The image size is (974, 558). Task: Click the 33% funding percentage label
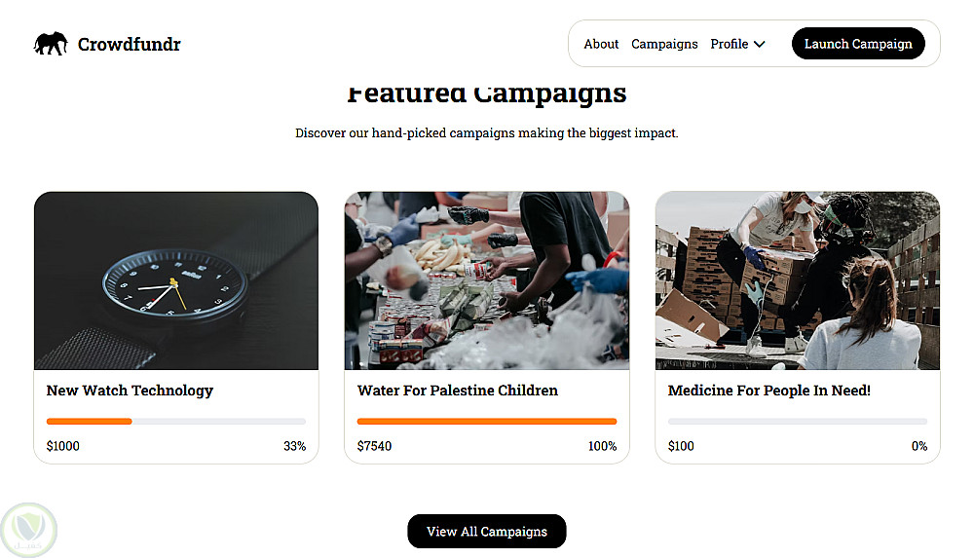[294, 446]
